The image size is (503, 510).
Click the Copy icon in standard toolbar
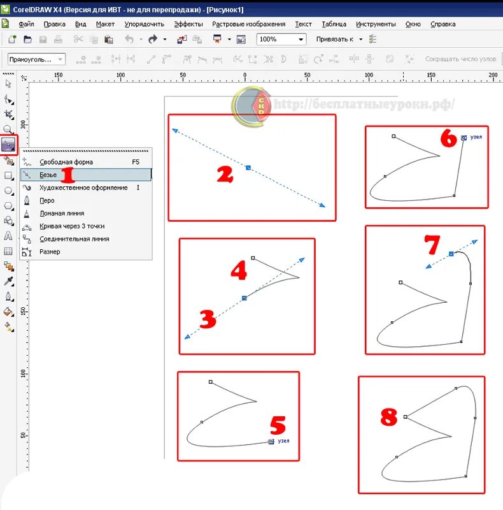click(x=94, y=40)
